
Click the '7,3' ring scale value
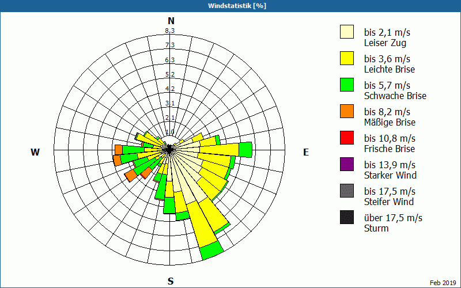tap(170, 46)
